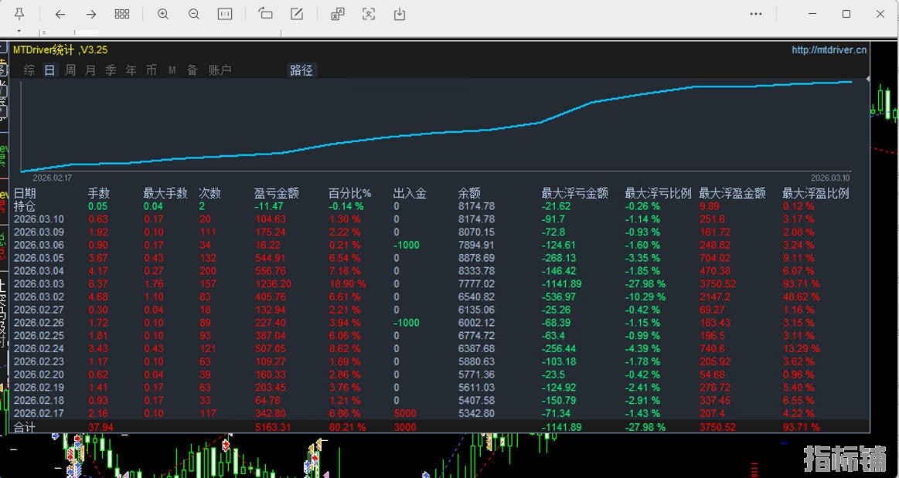Viewport: 899px width, 478px height.
Task: Save the image with the download icon
Action: point(400,14)
